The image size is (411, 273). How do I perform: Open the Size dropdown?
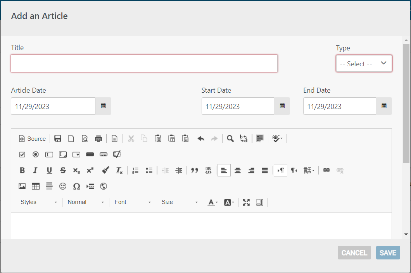pyautogui.click(x=180, y=202)
